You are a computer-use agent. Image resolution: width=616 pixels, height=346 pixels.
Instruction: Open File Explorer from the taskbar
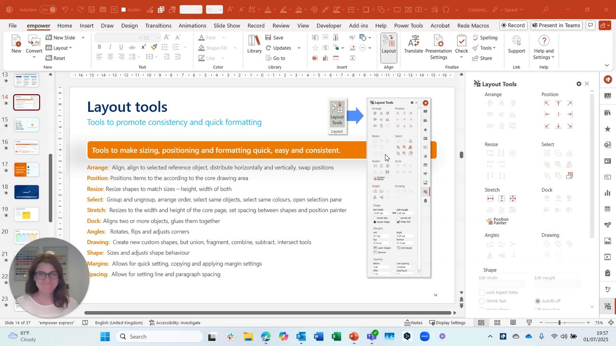pyautogui.click(x=248, y=336)
